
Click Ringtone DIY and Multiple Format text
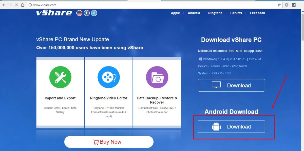[109, 112]
